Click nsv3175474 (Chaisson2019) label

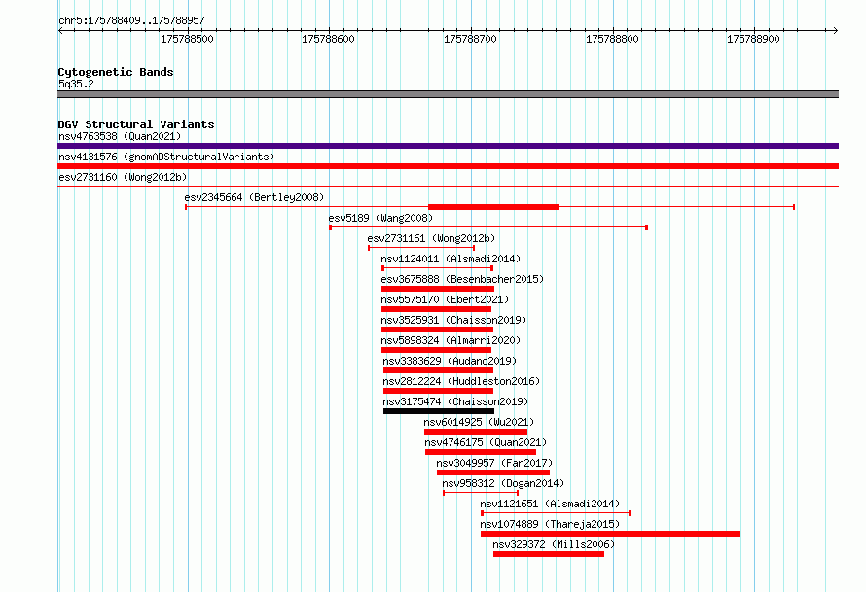[455, 401]
